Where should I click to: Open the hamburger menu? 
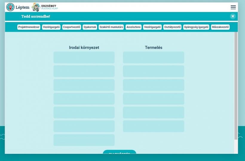click(x=233, y=7)
